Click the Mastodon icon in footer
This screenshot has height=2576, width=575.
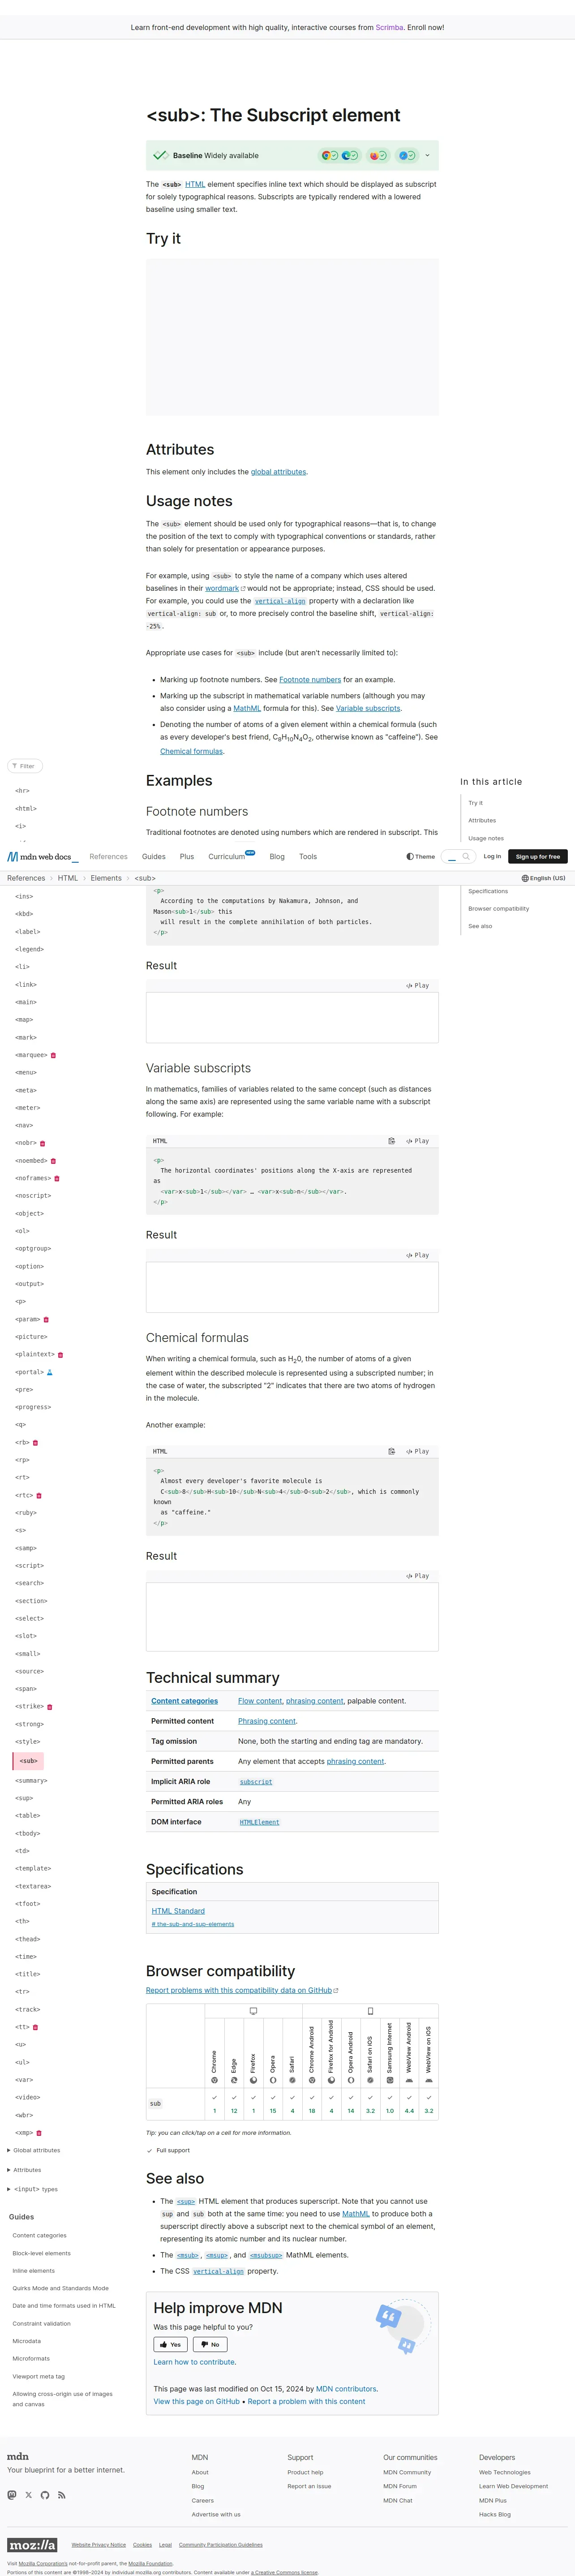tap(12, 2494)
